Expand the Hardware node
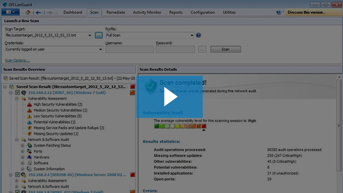 22,157
